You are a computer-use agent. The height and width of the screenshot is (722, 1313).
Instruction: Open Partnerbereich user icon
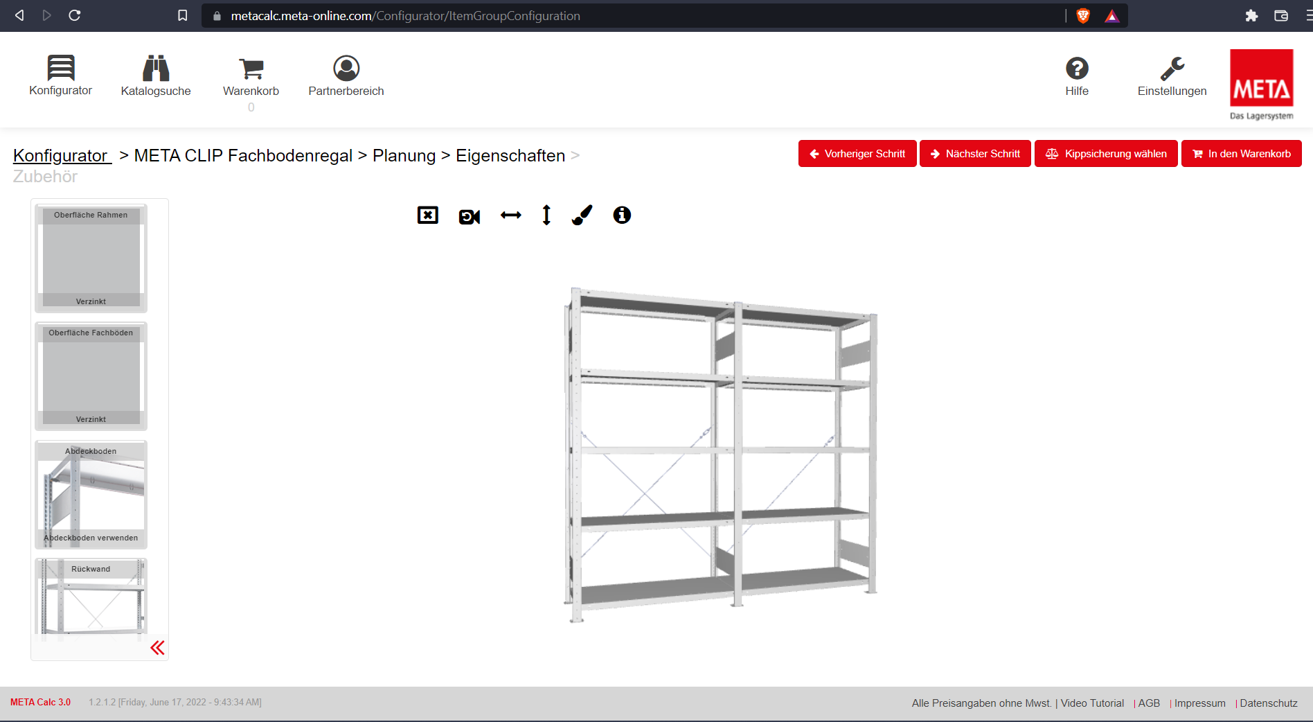[346, 68]
